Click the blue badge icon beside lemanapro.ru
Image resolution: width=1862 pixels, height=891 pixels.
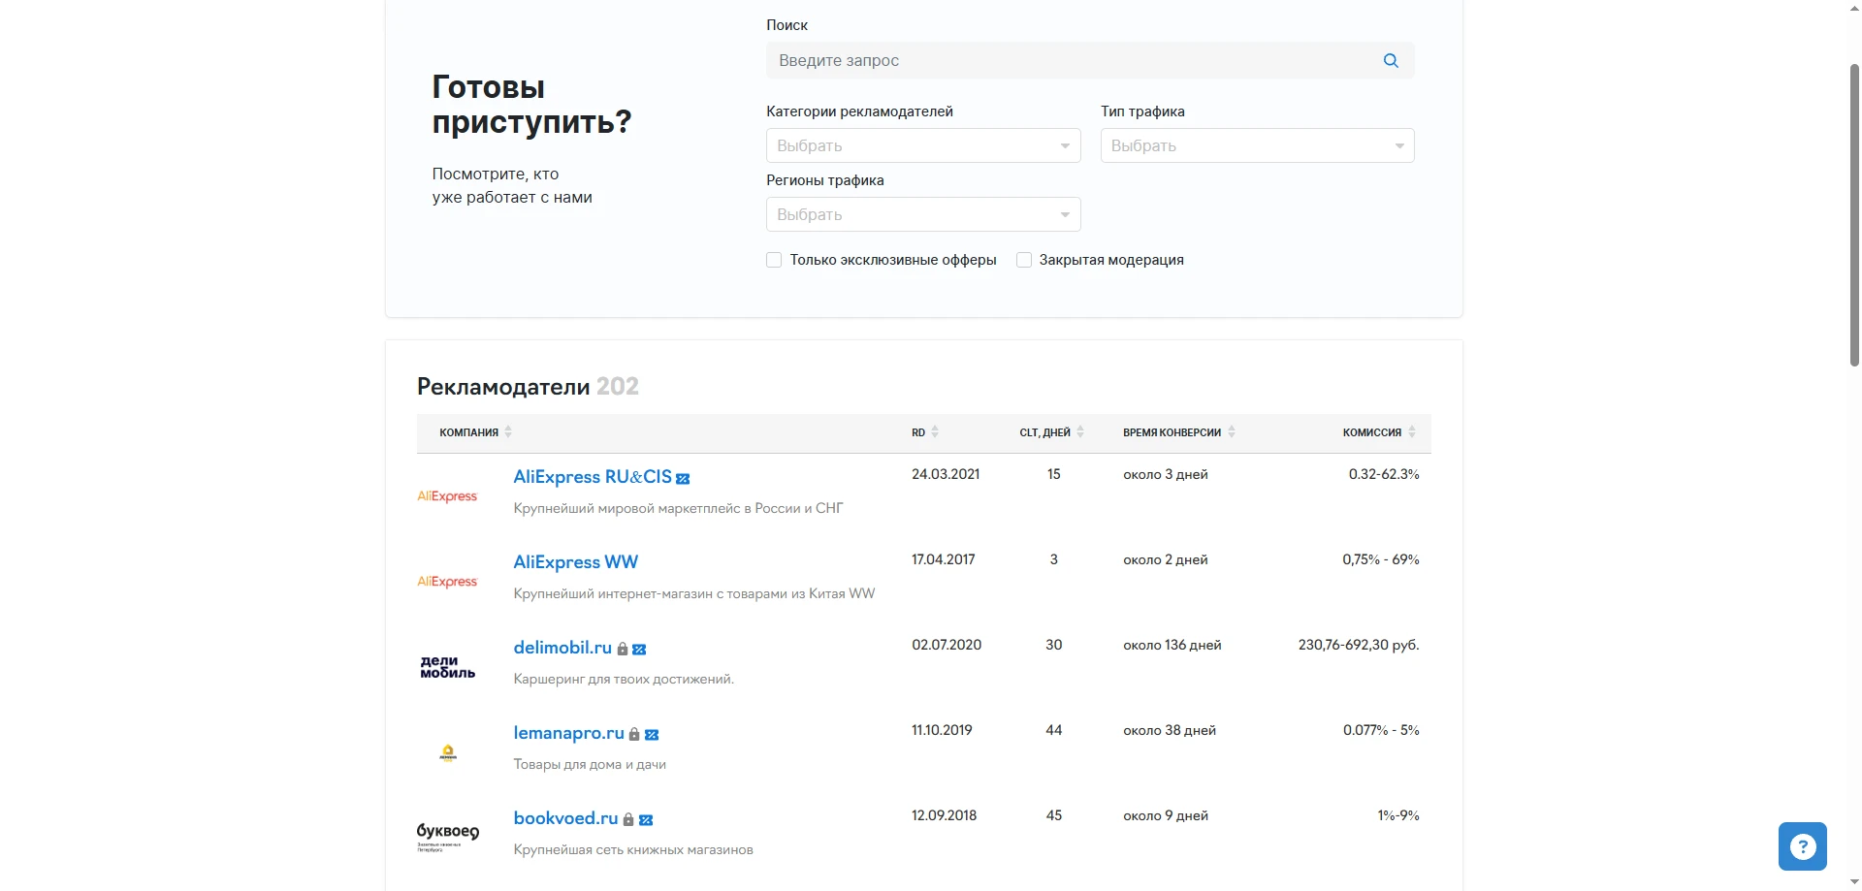tap(652, 735)
